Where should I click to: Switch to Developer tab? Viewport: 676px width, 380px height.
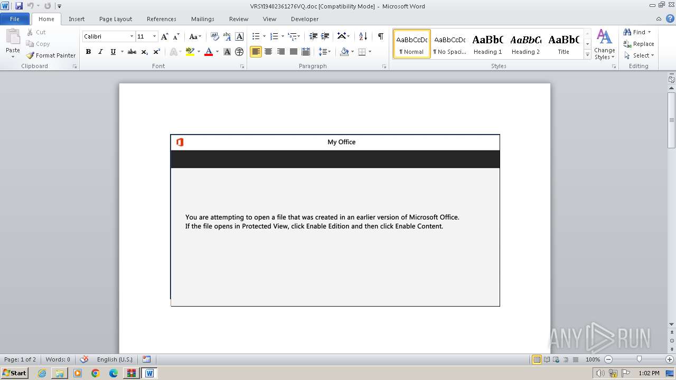pyautogui.click(x=305, y=19)
